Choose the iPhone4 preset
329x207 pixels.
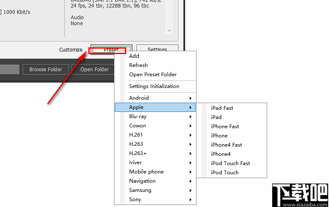232,154
